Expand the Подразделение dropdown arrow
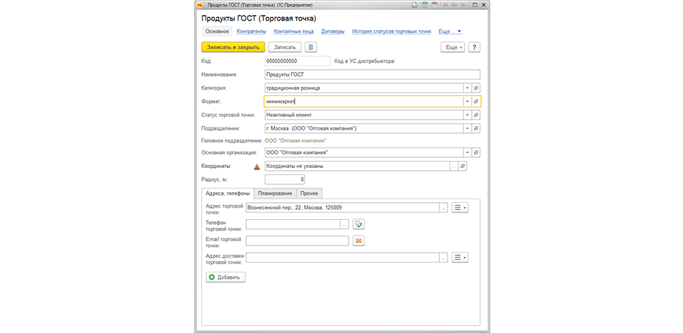Screen dimensions: 683x333 pos(467,129)
